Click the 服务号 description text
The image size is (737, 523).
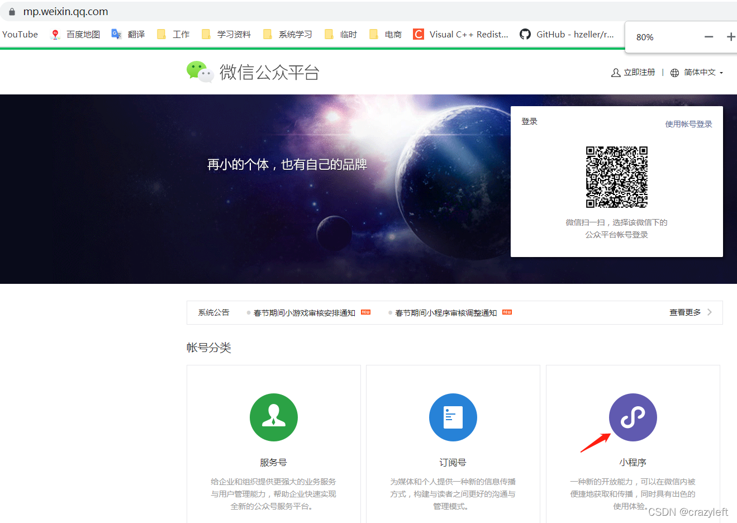point(274,494)
